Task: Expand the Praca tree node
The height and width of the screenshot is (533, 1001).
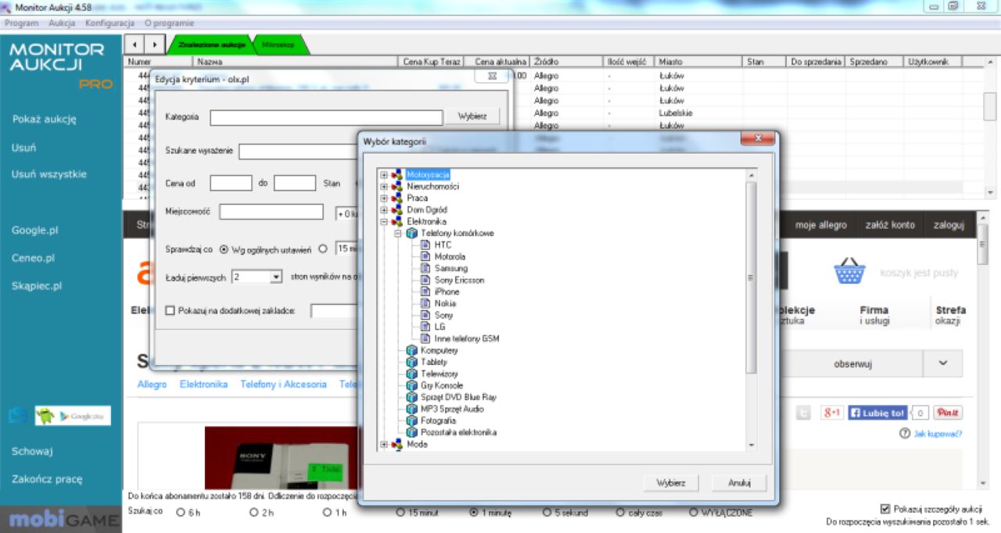Action: (x=384, y=199)
